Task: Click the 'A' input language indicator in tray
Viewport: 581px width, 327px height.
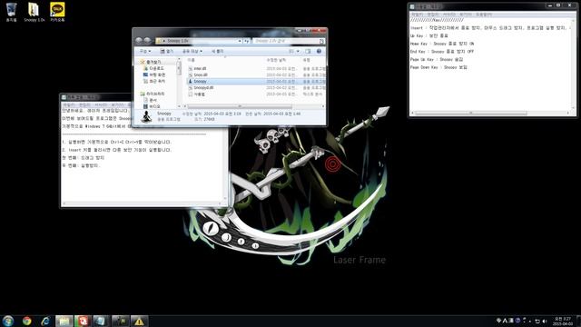Action: coord(505,321)
